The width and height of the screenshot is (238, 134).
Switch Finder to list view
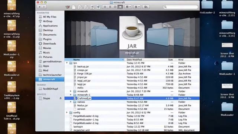110,7
